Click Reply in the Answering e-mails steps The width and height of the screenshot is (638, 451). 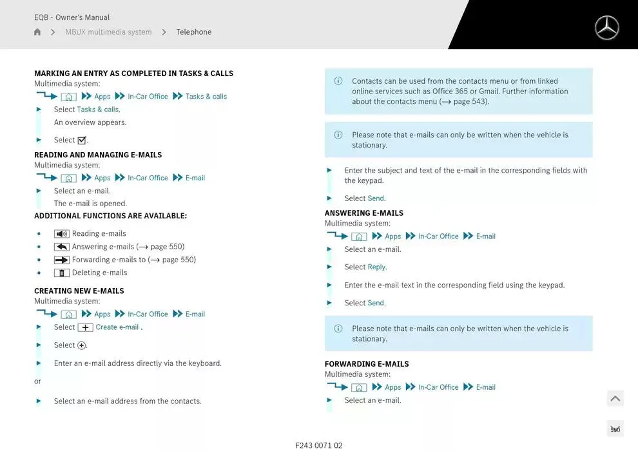pos(376,267)
